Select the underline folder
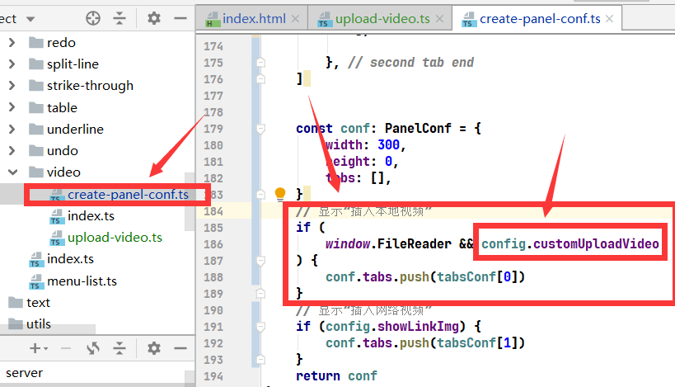 point(66,129)
